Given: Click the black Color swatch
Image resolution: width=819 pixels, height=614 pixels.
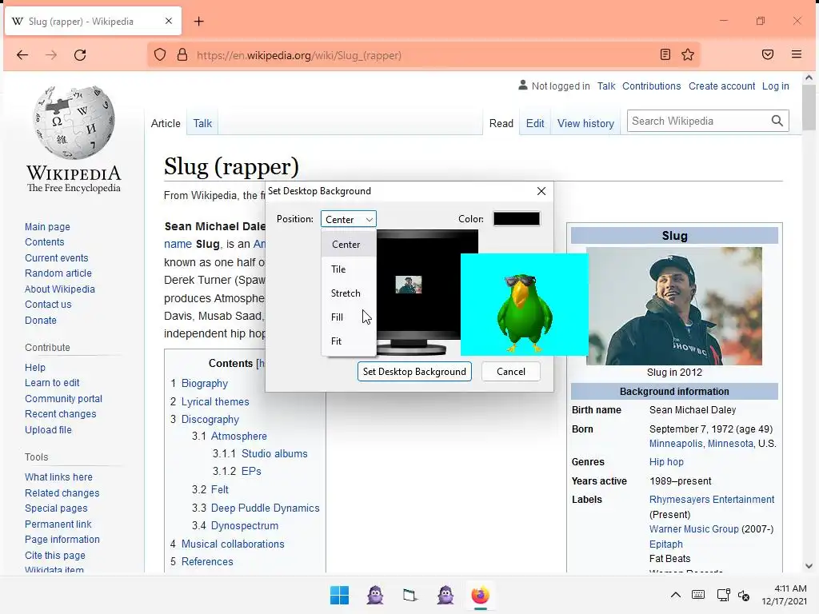Looking at the screenshot, I should click(x=517, y=219).
